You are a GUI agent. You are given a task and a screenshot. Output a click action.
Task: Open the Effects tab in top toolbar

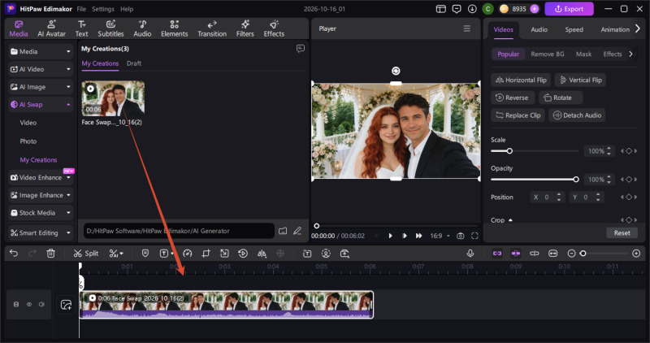(274, 28)
